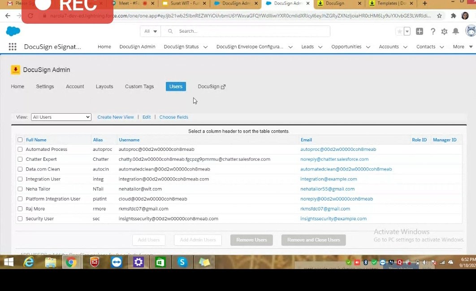Expand the DocuSign Envelope Configura... chevron
The height and width of the screenshot is (291, 476).
(x=290, y=47)
